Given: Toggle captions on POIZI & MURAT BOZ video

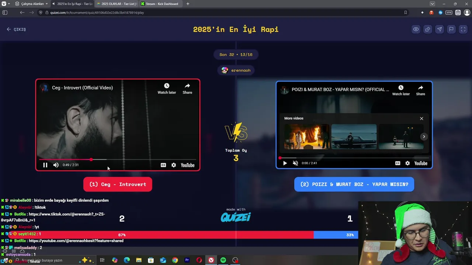Looking at the screenshot, I should (x=398, y=163).
